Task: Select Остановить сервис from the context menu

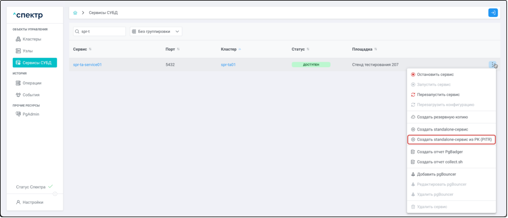Action: tap(435, 75)
